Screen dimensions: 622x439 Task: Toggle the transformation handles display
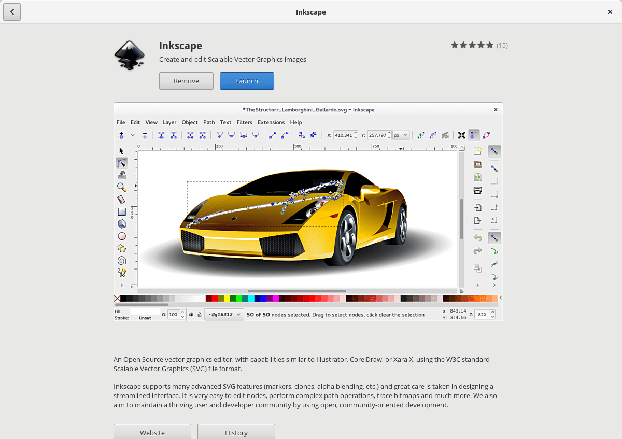point(461,135)
